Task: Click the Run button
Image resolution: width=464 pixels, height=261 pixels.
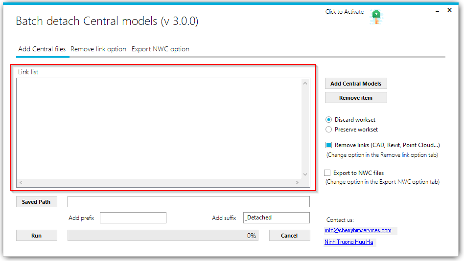Action: click(x=36, y=236)
